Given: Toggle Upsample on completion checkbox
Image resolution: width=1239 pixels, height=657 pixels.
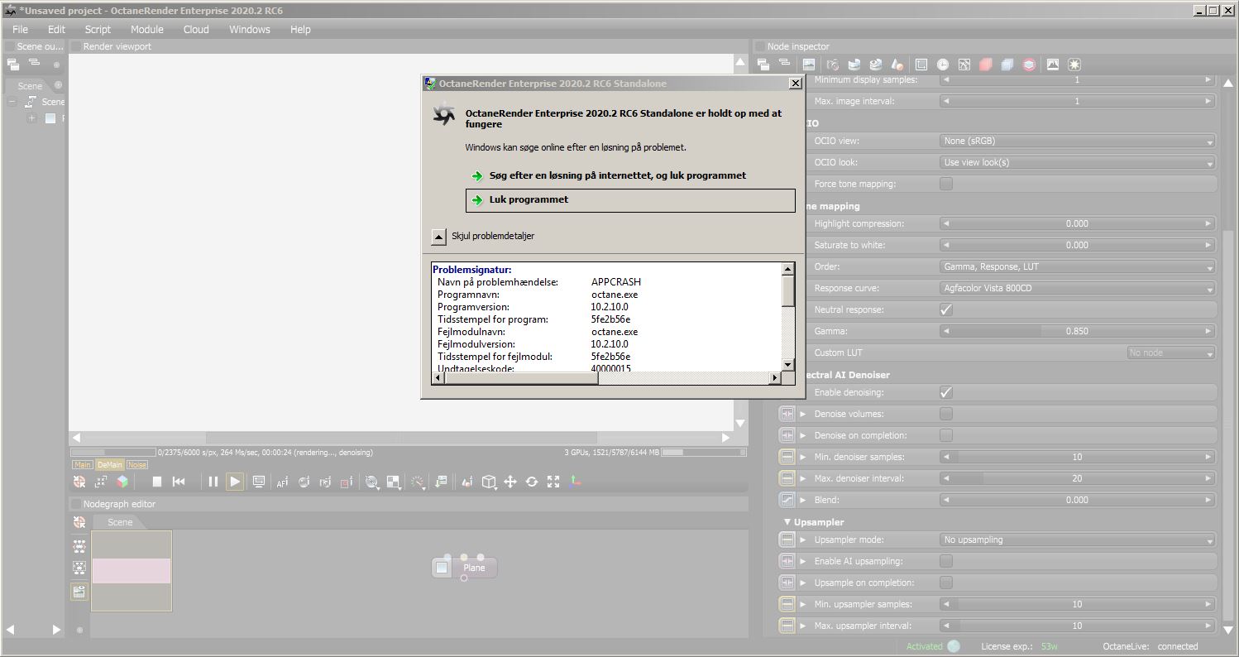Looking at the screenshot, I should click(x=946, y=583).
